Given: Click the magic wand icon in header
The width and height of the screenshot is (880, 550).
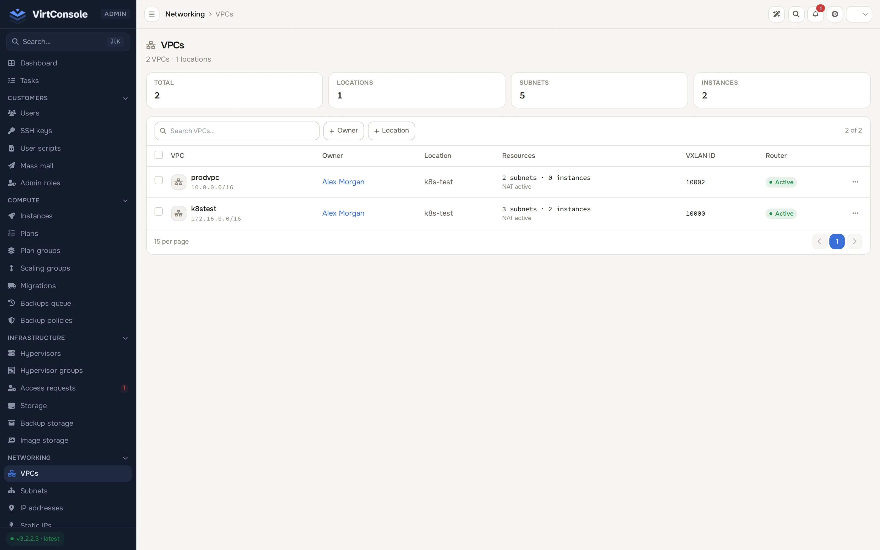Looking at the screenshot, I should click(x=776, y=14).
